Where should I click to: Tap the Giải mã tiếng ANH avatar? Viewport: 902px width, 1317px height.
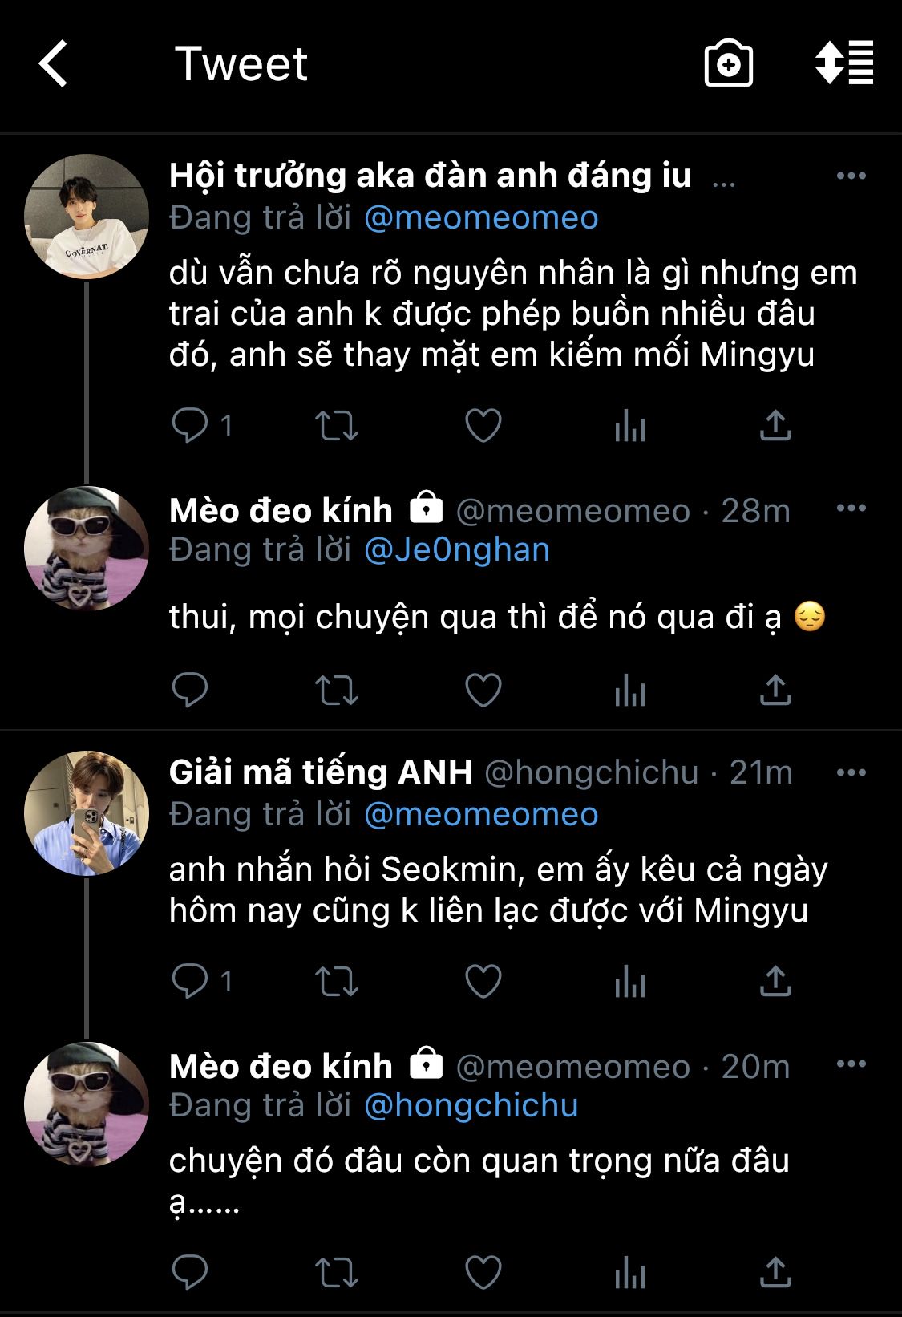point(87,812)
